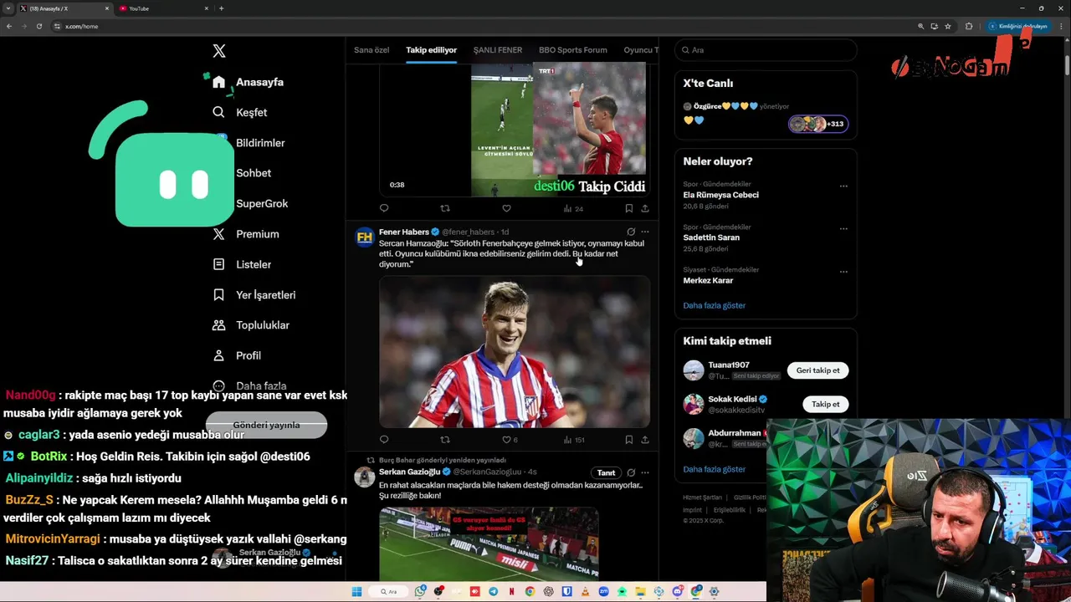The width and height of the screenshot is (1071, 602).
Task: View analytics showing 24 views
Action: point(573,208)
